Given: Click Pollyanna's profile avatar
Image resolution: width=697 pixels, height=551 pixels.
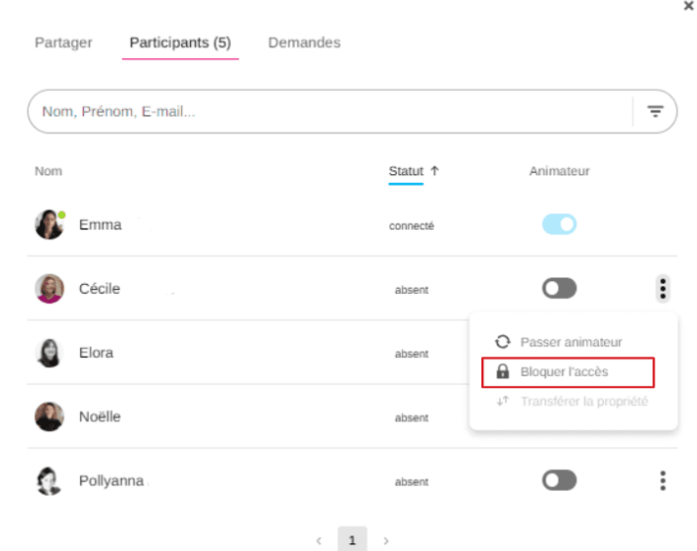Looking at the screenshot, I should click(50, 481).
